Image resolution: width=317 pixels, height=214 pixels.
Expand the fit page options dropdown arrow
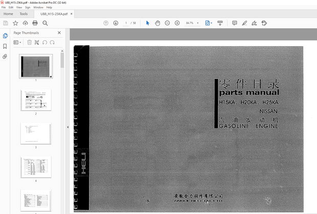(212, 23)
